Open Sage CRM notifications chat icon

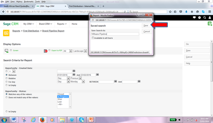tap(194, 18)
